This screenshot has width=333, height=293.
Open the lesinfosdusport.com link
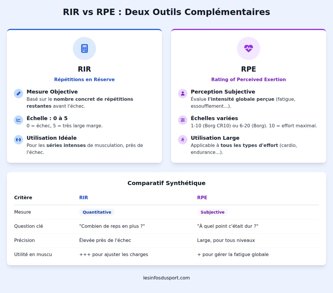[166, 278]
